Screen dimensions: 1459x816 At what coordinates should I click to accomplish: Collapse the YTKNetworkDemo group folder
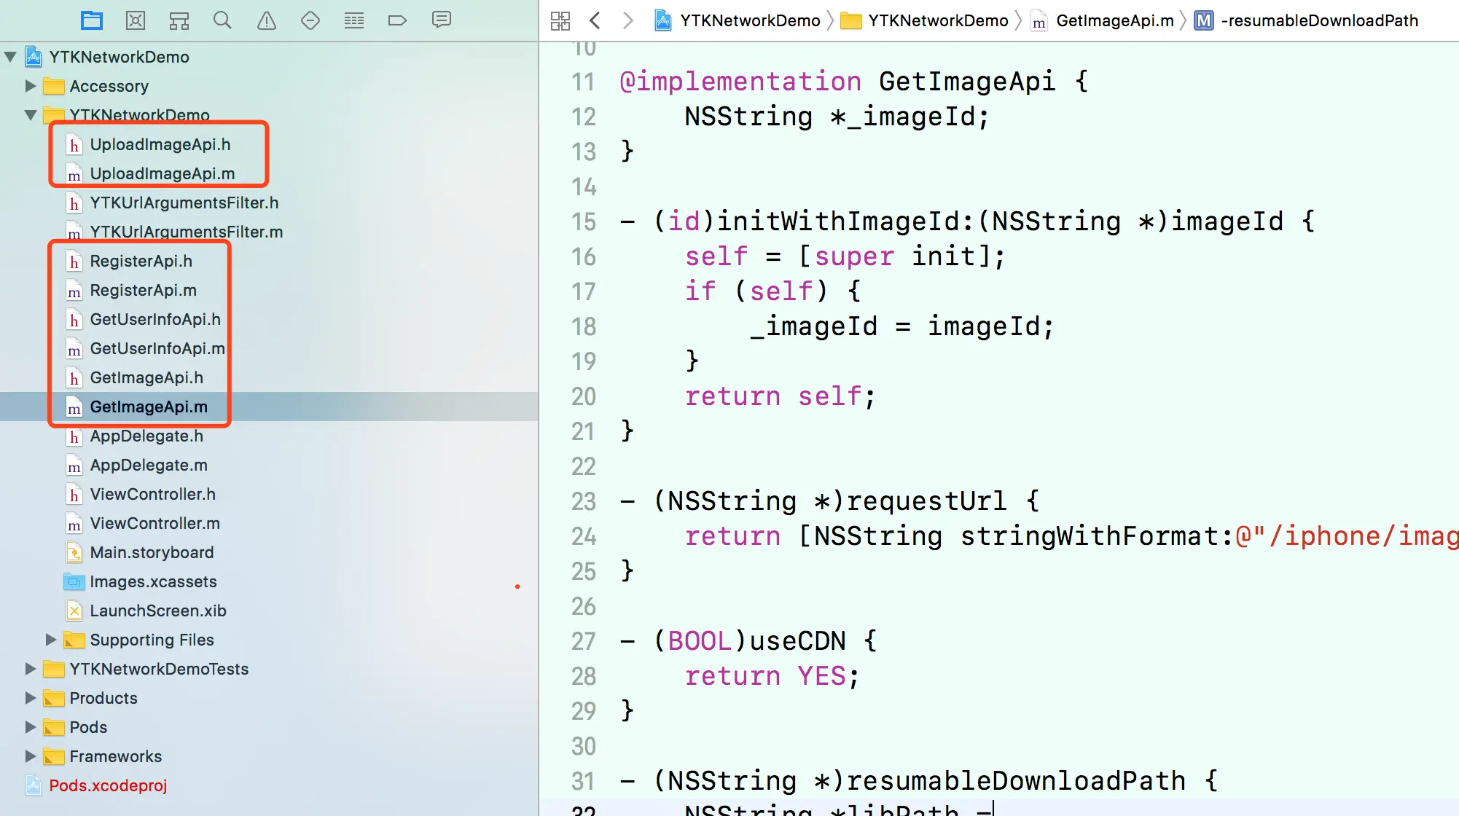pos(31,115)
